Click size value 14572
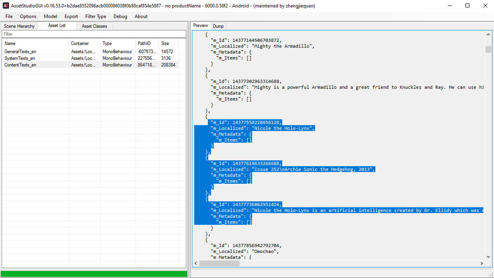Viewport: 494px width, 278px height. coord(167,52)
